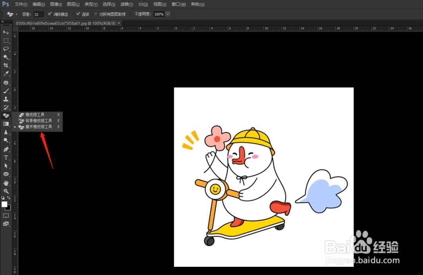The height and width of the screenshot is (275, 423).
Task: Select the Zoom tool
Action: coord(6,191)
